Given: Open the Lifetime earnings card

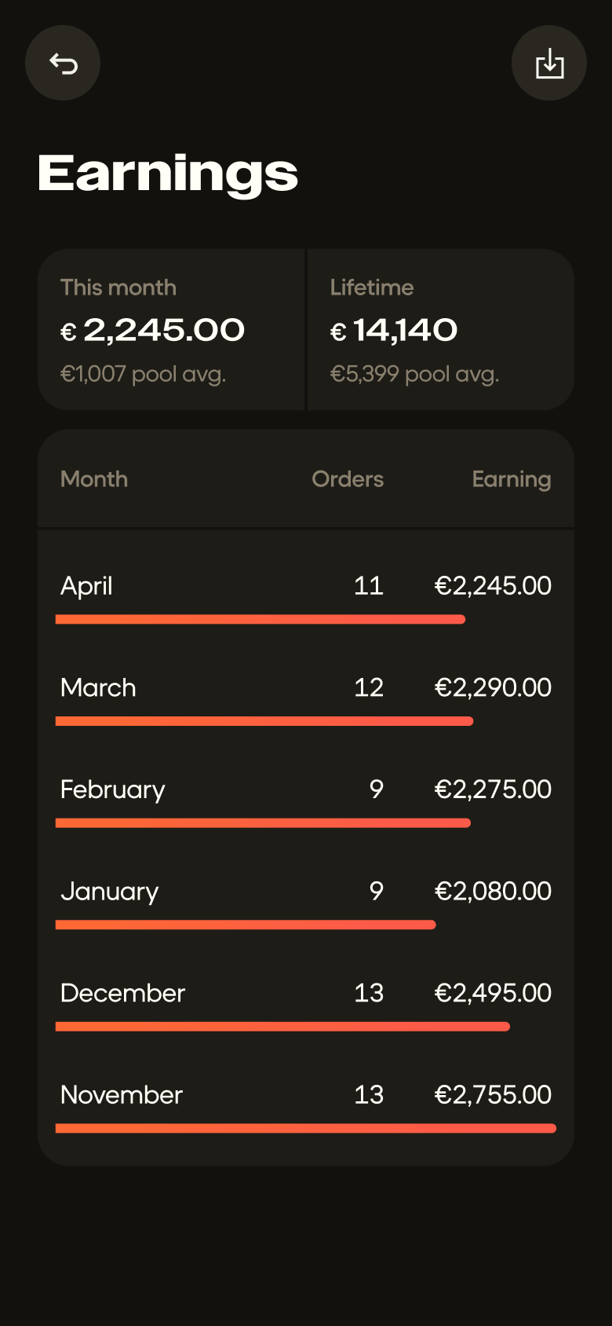Looking at the screenshot, I should (441, 329).
